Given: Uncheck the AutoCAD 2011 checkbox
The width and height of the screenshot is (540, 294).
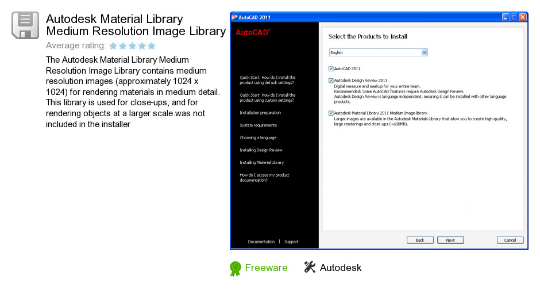Looking at the screenshot, I should [x=331, y=68].
